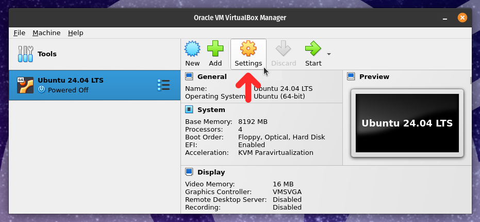Click the Display section monitor icon
This screenshot has width=480, height=222.
click(189, 172)
